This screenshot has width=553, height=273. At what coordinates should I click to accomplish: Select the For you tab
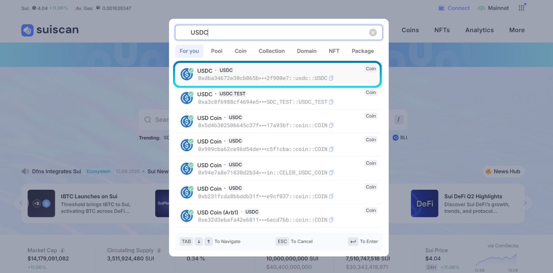click(189, 51)
